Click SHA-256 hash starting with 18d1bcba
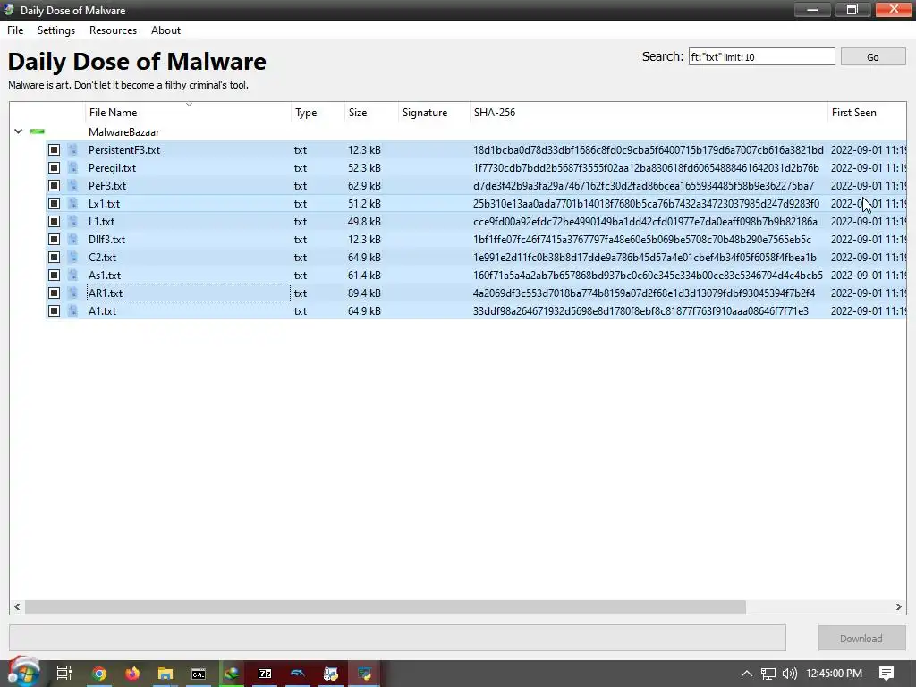916x687 pixels. 648,150
